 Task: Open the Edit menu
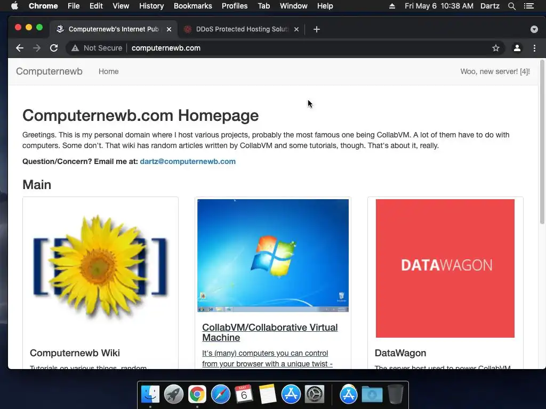(x=96, y=6)
